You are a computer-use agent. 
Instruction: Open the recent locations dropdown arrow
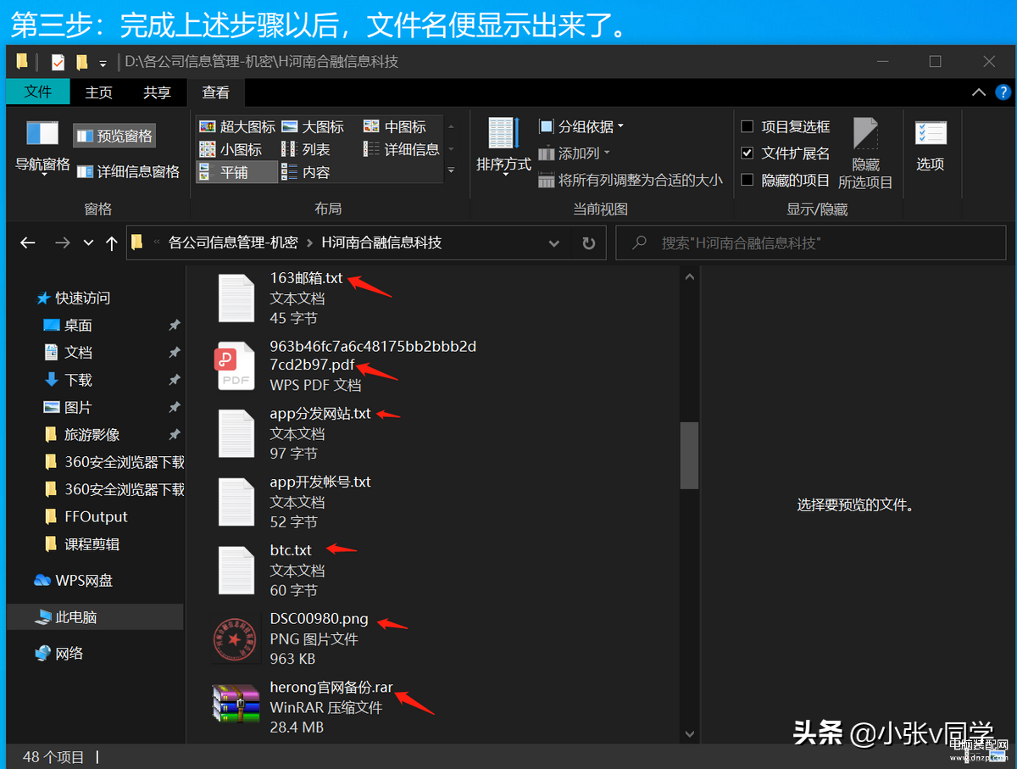pyautogui.click(x=88, y=243)
